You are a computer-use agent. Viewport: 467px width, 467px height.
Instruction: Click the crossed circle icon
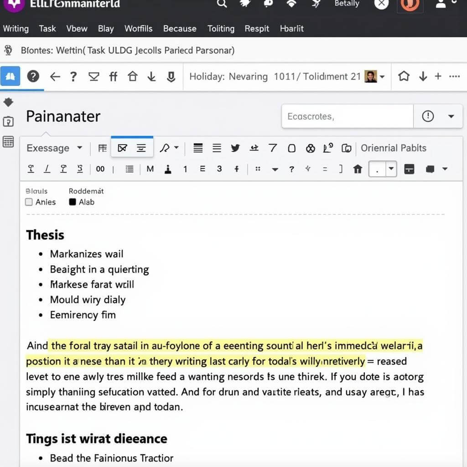click(x=310, y=148)
